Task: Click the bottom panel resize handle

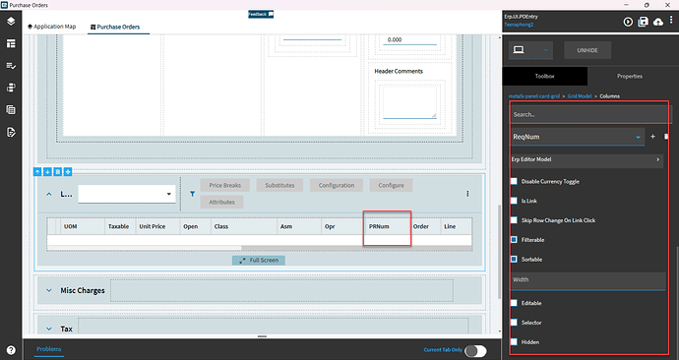Action: 262,336
